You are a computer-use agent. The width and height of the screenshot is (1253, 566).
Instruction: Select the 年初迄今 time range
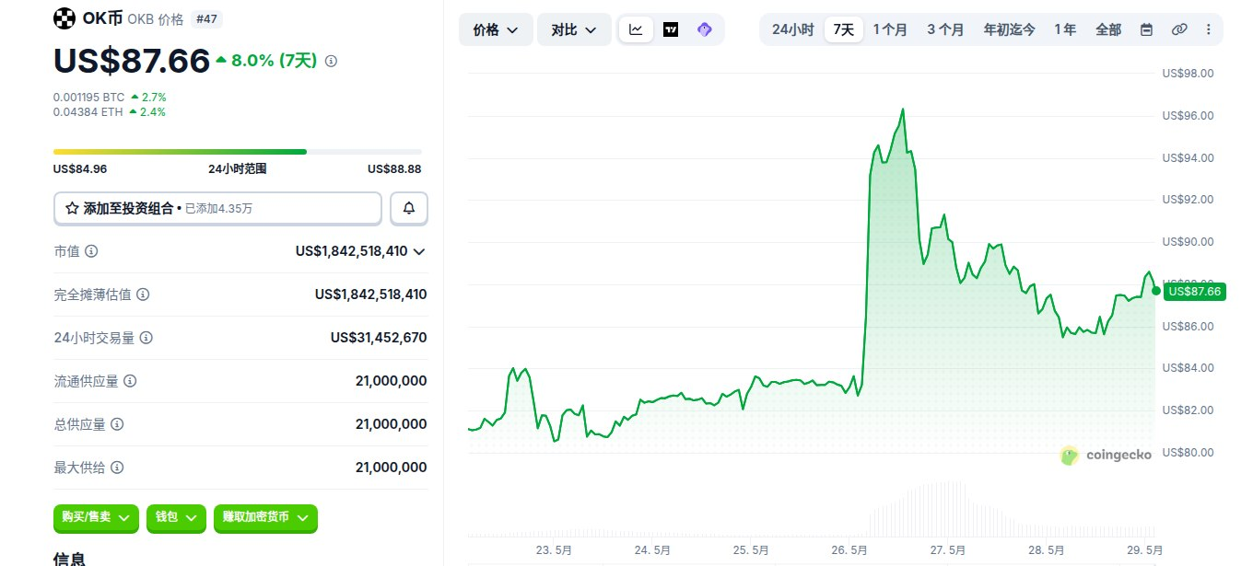[x=1009, y=29]
